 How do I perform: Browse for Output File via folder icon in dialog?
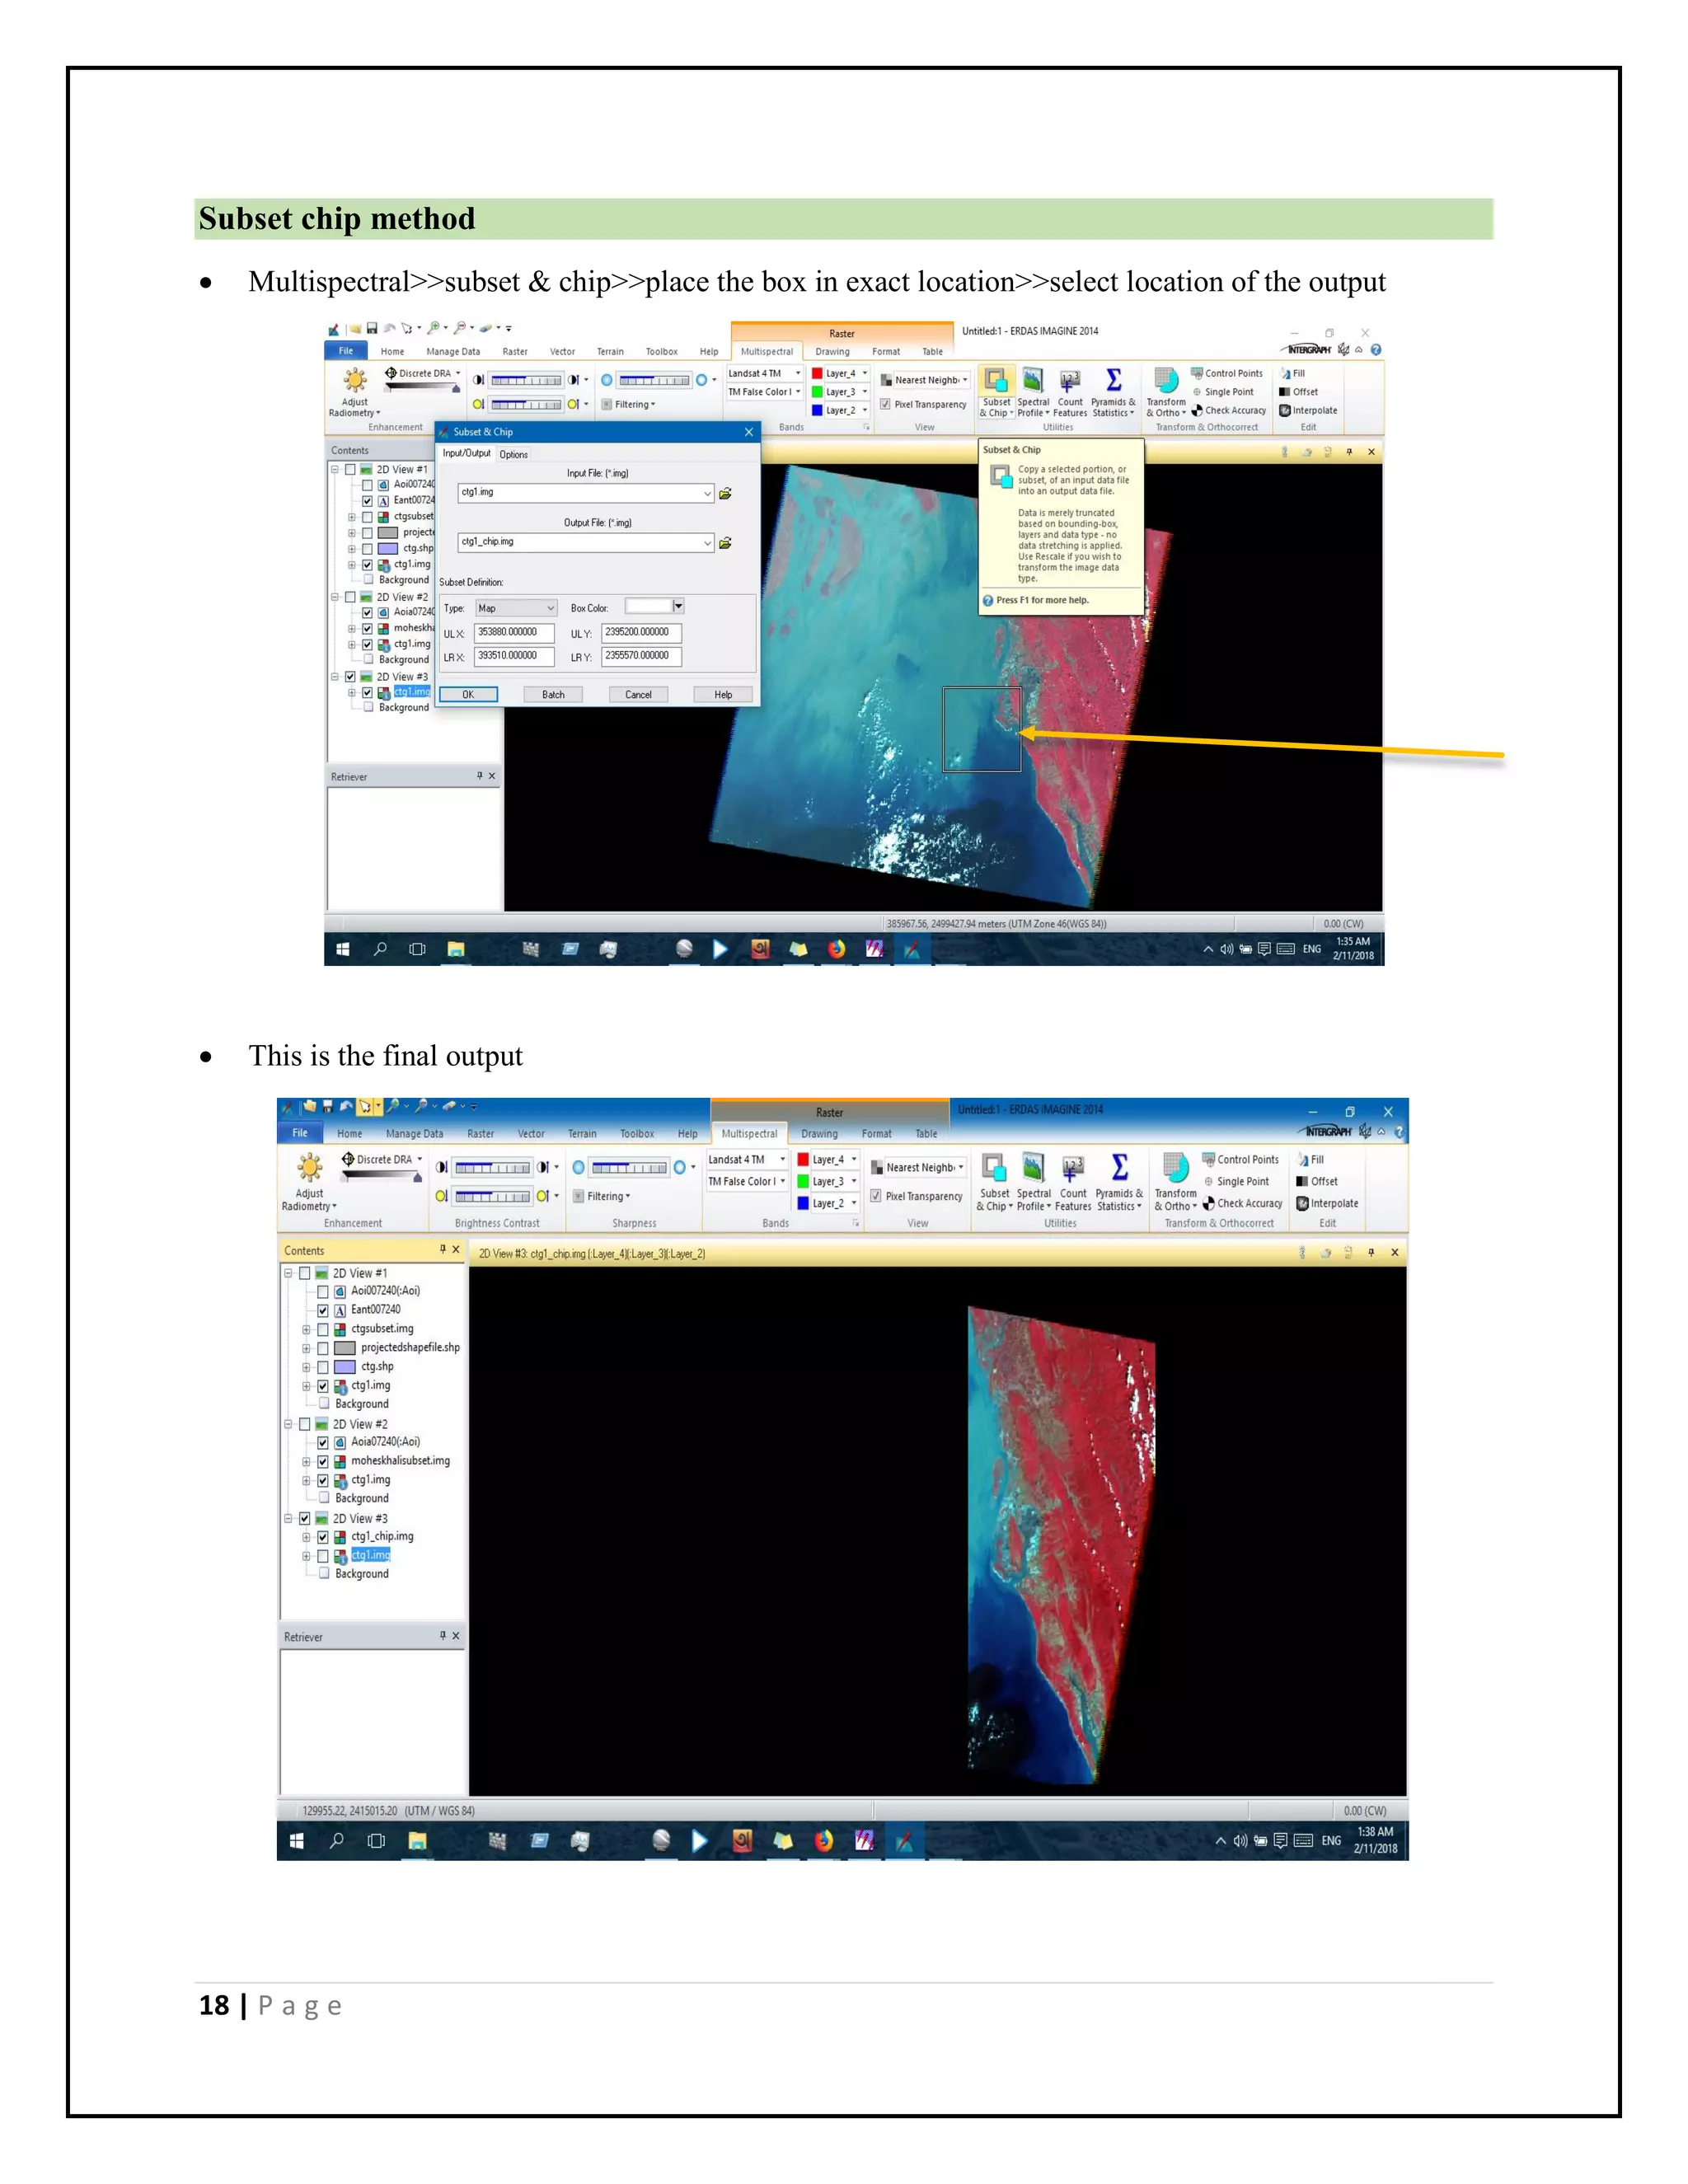tap(726, 543)
